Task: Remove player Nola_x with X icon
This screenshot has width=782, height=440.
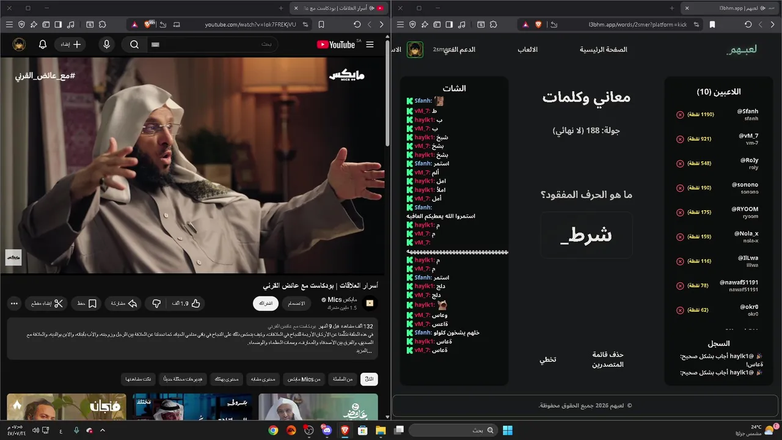Action: (680, 237)
